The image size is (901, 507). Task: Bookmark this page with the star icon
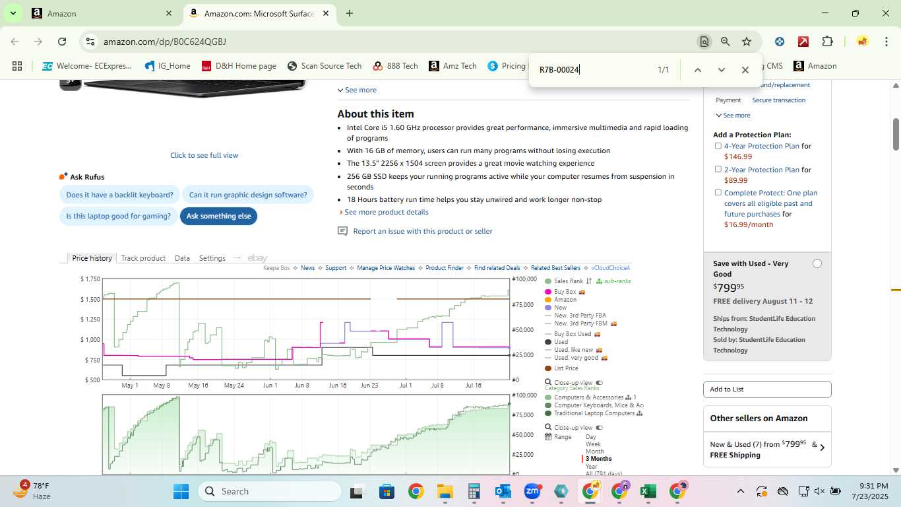[x=747, y=42]
